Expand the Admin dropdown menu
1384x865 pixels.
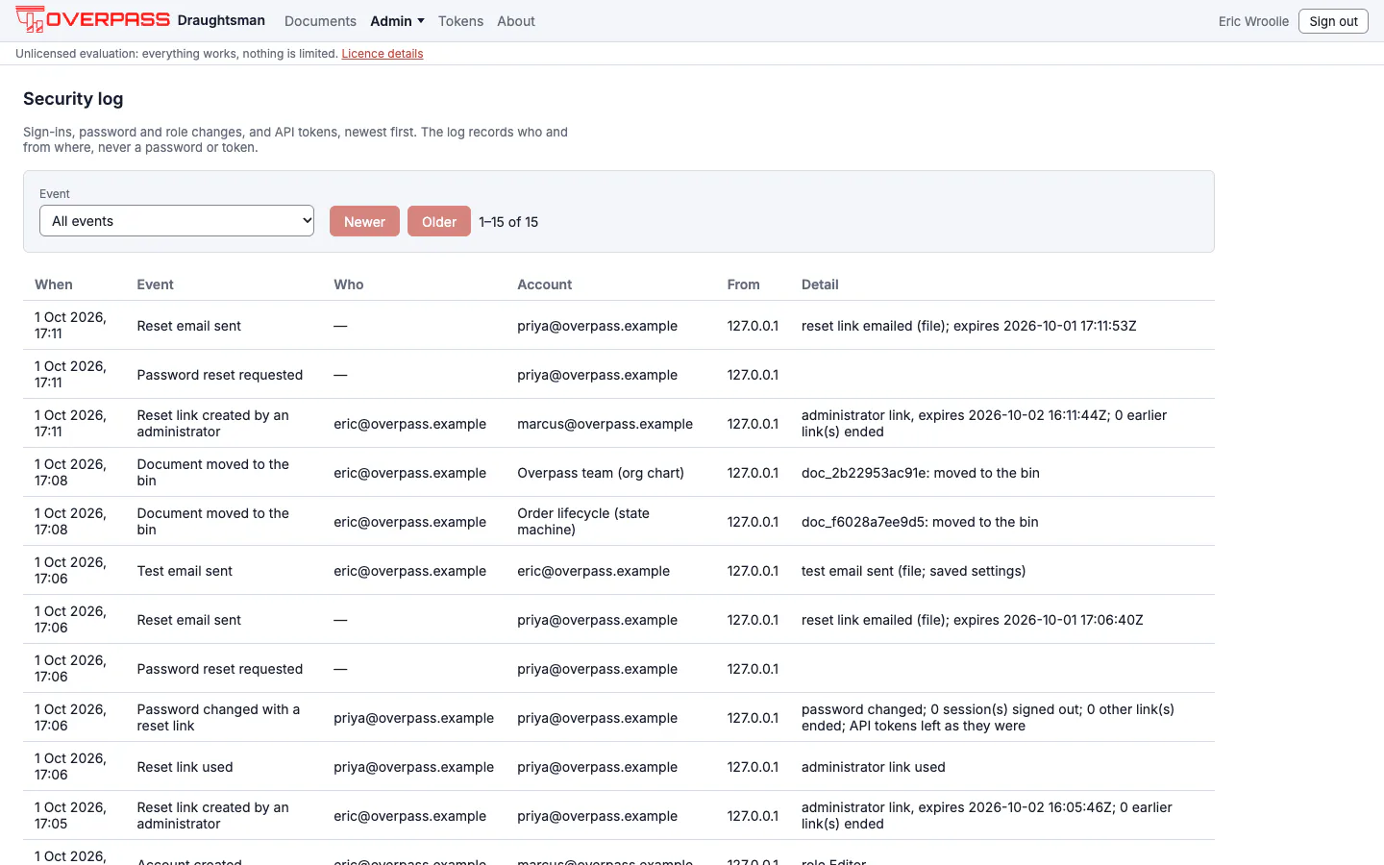pyautogui.click(x=397, y=21)
